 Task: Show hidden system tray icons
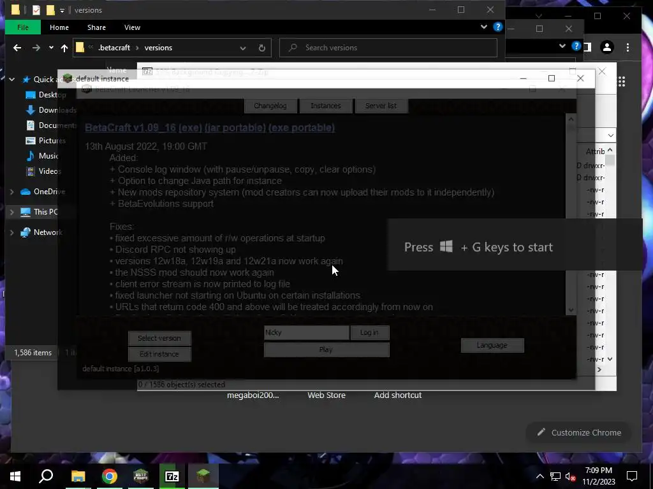click(539, 476)
